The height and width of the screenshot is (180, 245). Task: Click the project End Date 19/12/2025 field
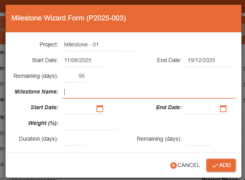pos(207,61)
